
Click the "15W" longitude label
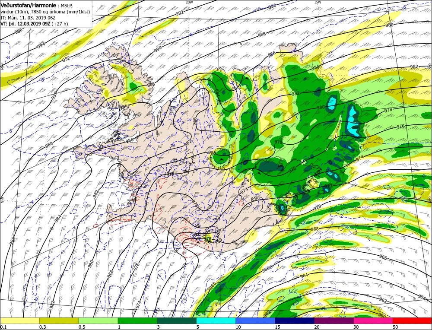coord(318,2)
